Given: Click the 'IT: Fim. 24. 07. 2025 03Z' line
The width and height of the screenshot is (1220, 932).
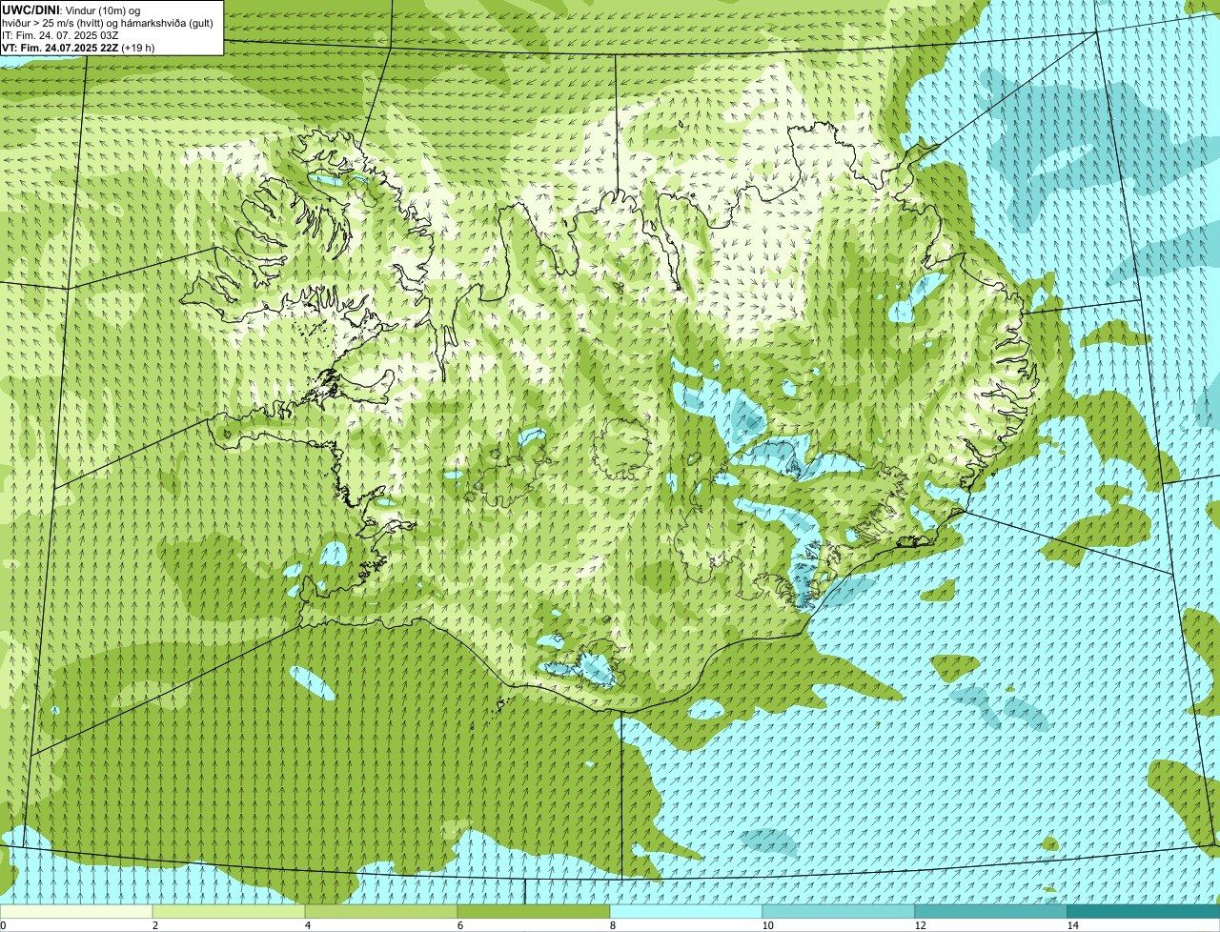Looking at the screenshot, I should pos(60,34).
